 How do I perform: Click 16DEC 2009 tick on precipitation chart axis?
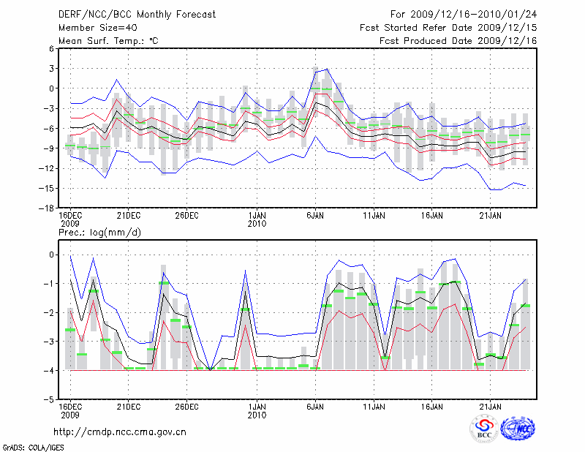(70, 410)
